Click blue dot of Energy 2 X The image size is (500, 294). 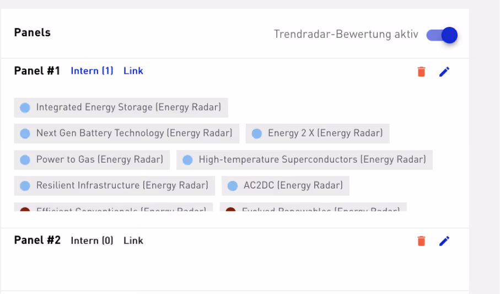pos(257,134)
